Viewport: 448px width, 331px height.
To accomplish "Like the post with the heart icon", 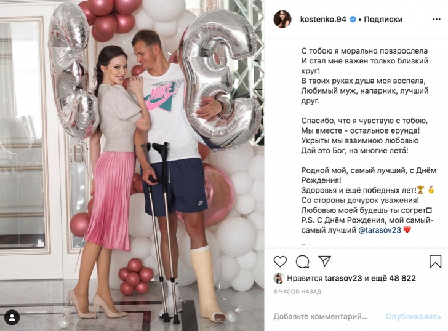I will coord(280,261).
